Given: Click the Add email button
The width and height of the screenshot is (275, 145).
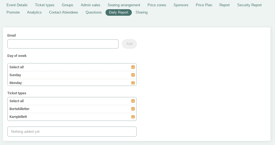Looking at the screenshot, I should coord(129,44).
